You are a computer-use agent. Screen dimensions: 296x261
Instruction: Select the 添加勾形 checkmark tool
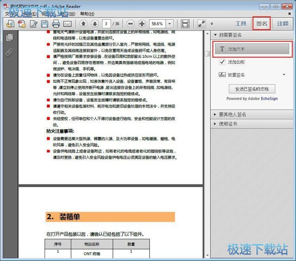[x=232, y=62]
